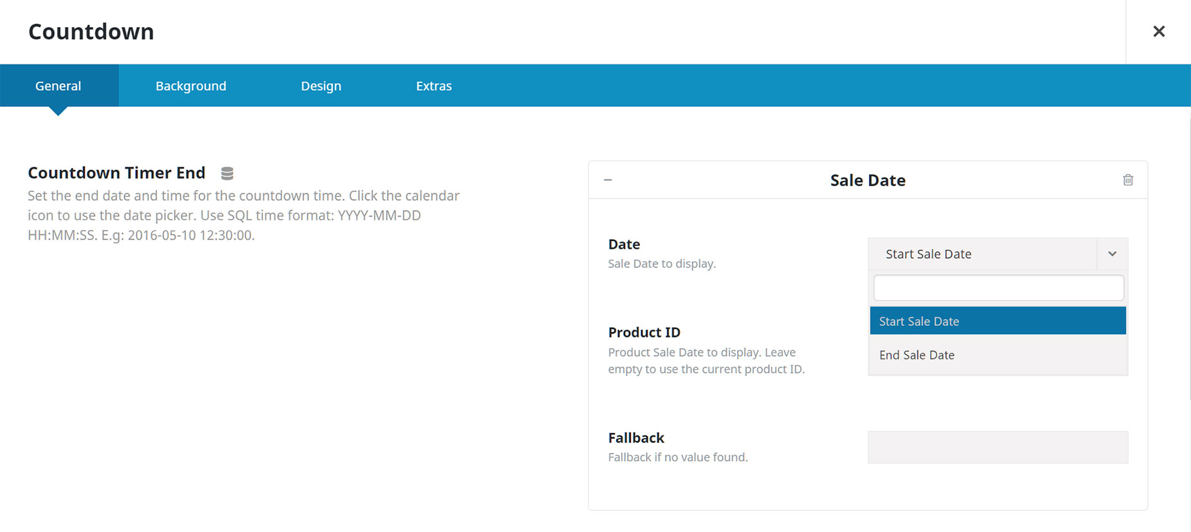This screenshot has width=1191, height=532.
Task: Switch to the Background tab
Action: (191, 86)
